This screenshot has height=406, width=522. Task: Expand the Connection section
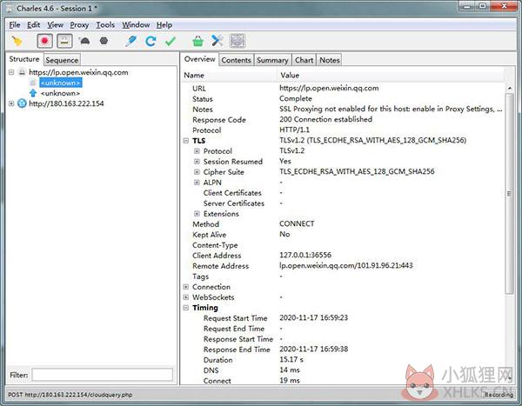click(x=186, y=287)
